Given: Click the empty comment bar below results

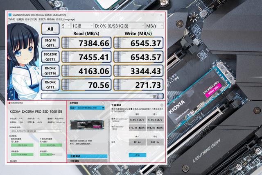Looking at the screenshot, I should pos(102,96).
